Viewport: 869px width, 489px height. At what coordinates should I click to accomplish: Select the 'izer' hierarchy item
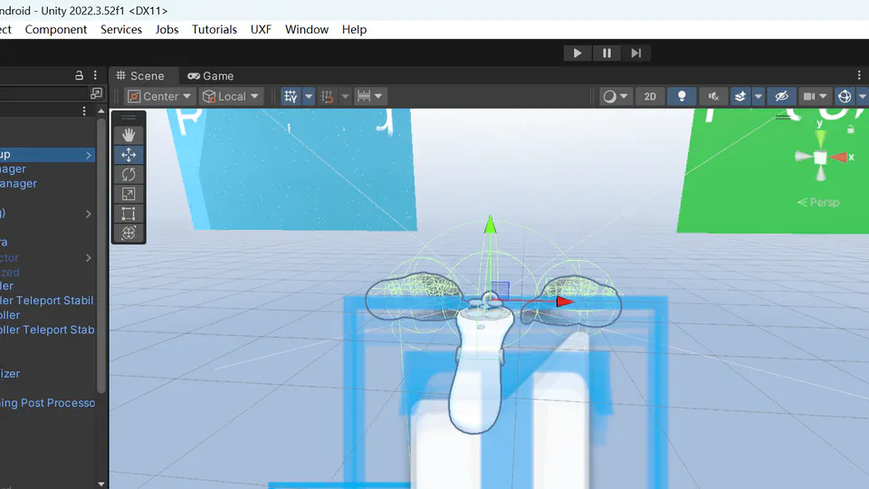pos(10,374)
